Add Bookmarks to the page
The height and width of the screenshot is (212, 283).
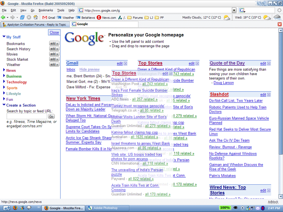click(54, 44)
